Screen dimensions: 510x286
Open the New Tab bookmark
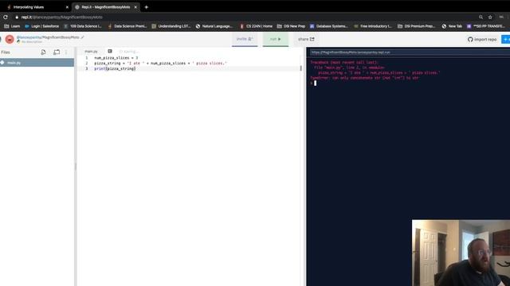point(452,26)
